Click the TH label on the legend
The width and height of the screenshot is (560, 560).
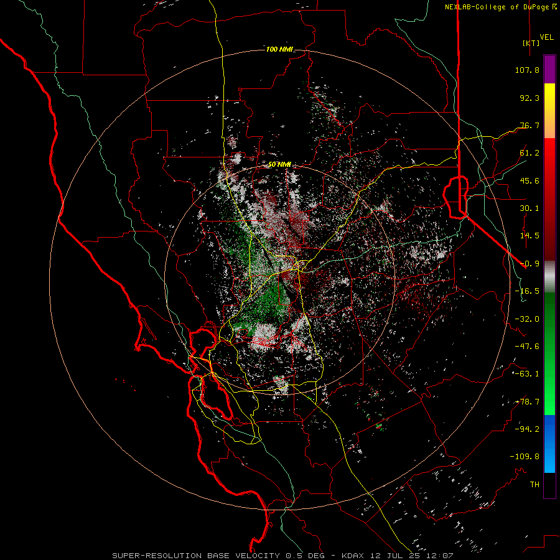534,485
